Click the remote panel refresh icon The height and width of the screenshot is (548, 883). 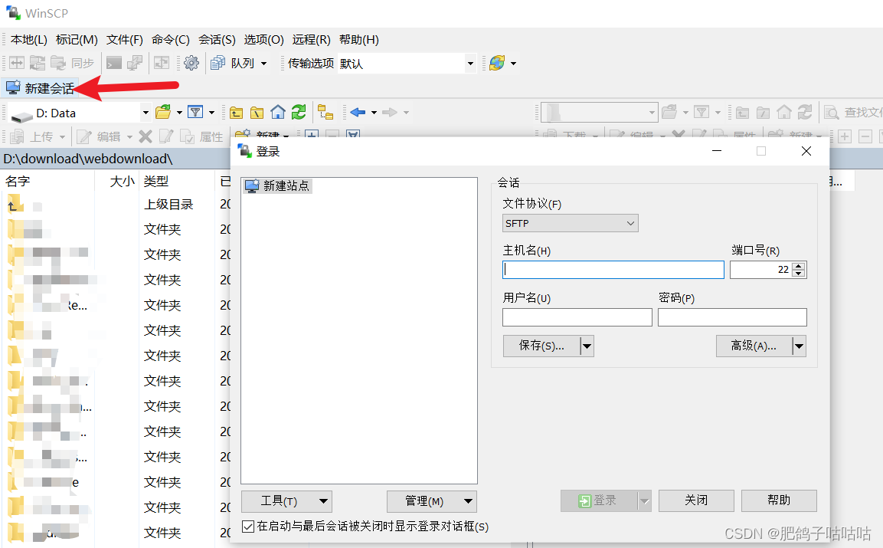pyautogui.click(x=805, y=112)
